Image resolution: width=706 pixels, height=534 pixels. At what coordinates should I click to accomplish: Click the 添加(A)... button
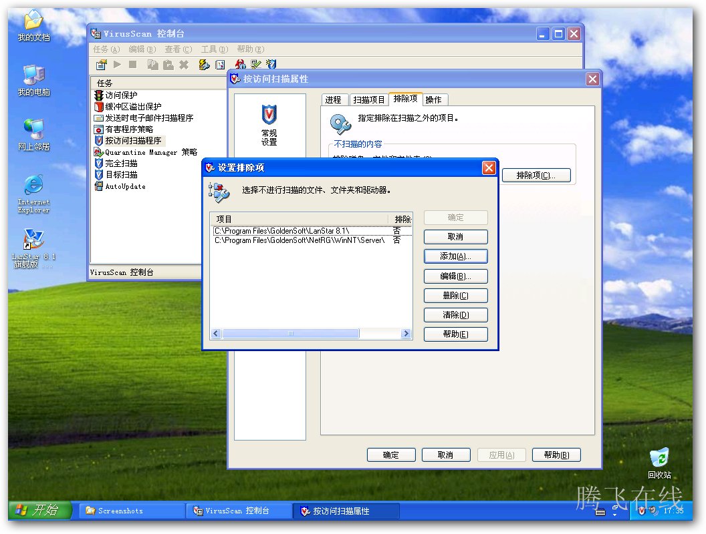(455, 256)
